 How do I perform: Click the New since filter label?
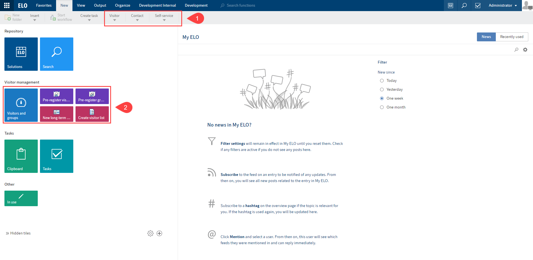pyautogui.click(x=386, y=72)
